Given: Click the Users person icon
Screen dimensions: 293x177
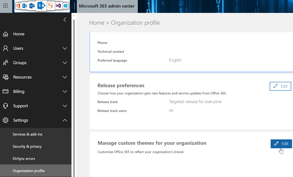Looking at the screenshot, I should 5,48.
